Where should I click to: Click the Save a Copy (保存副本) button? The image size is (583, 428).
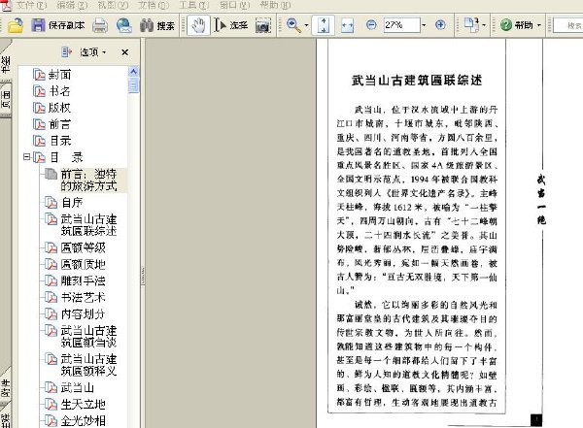point(57,25)
